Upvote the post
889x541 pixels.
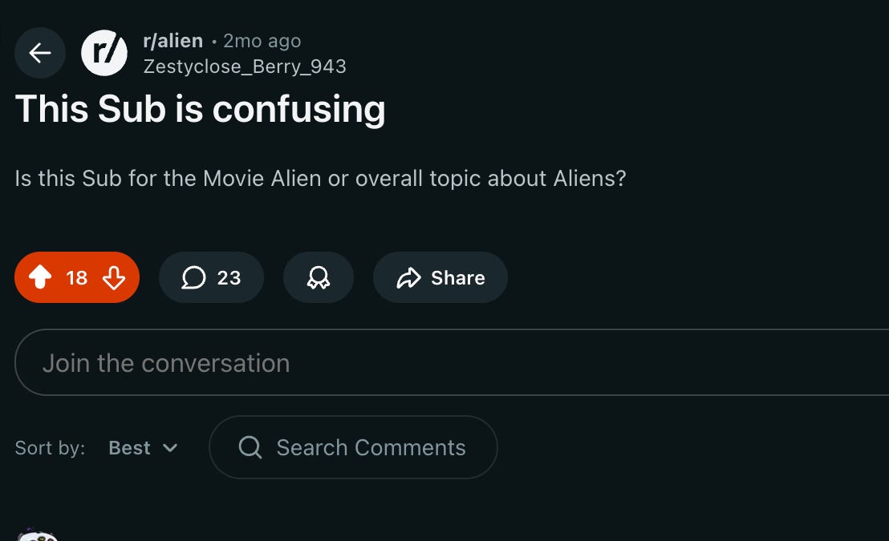click(x=39, y=277)
